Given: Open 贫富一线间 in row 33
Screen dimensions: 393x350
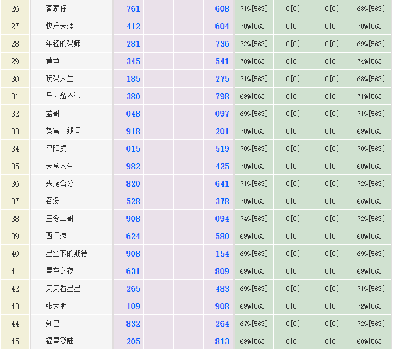Looking at the screenshot, I should click(63, 131).
